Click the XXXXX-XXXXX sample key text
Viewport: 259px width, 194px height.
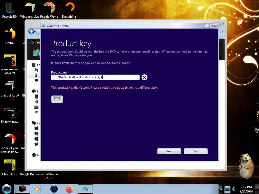[105, 63]
